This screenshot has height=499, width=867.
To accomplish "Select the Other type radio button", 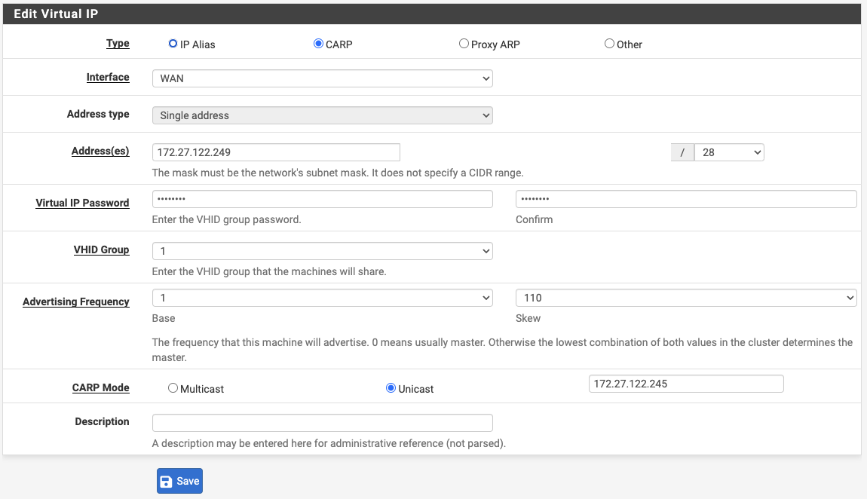I will (609, 44).
